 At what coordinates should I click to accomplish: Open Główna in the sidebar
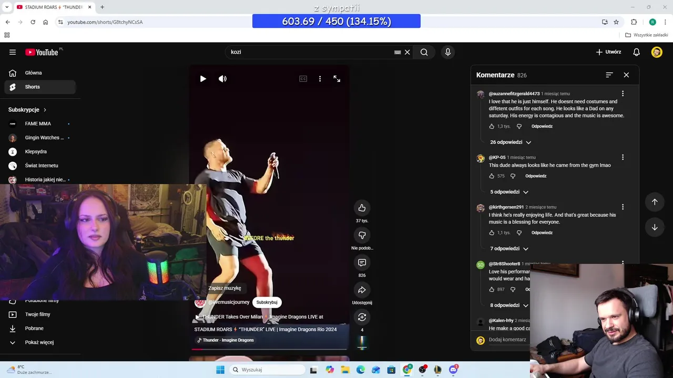pyautogui.click(x=40, y=73)
